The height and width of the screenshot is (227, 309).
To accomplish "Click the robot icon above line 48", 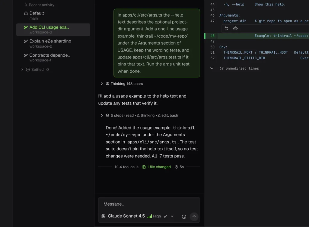I will (235, 29).
